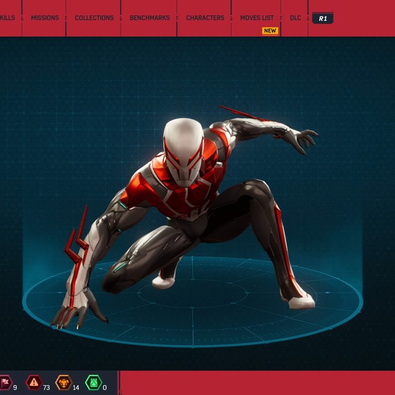Click the orange research token icon
Image resolution: width=395 pixels, height=395 pixels.
(64, 382)
